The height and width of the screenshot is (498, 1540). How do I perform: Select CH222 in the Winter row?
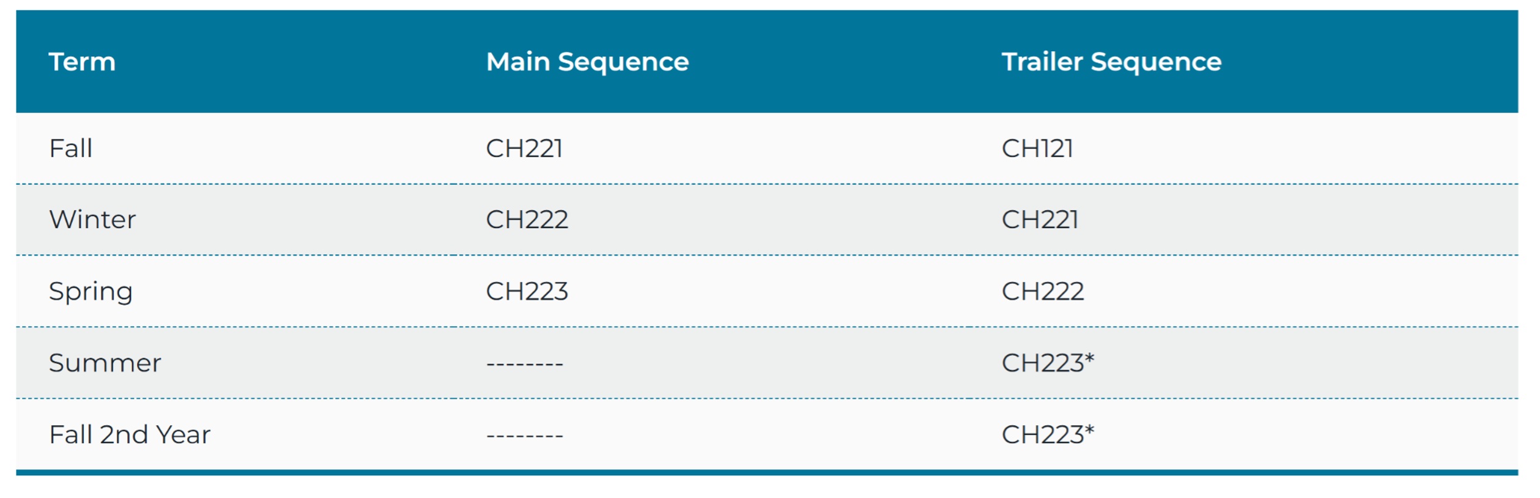pos(527,220)
